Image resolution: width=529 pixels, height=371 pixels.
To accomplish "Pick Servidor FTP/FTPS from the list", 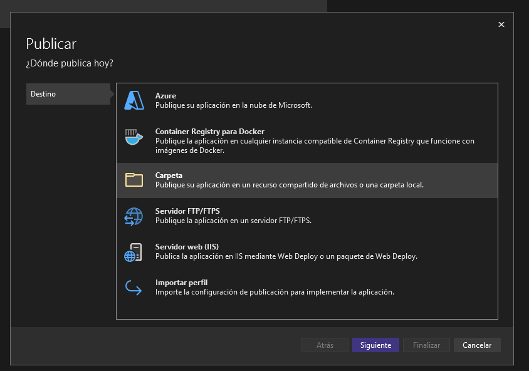I will coord(282,216).
